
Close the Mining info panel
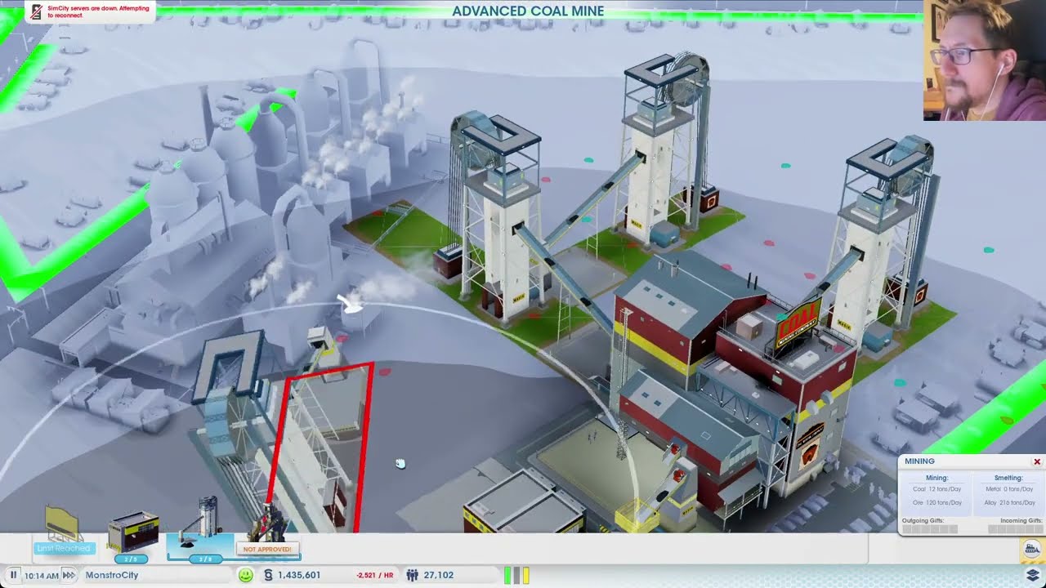(x=1037, y=461)
